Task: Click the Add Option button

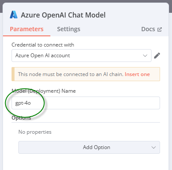Action: 89,147
